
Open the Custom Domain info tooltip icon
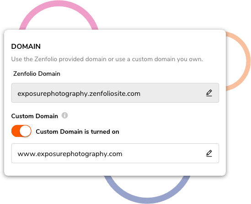pyautogui.click(x=64, y=115)
